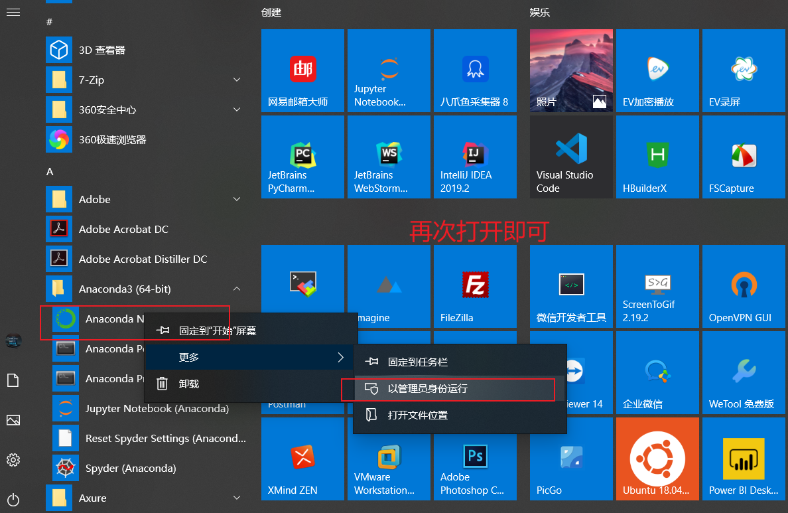Launch the 微信开发者工具 tile
This screenshot has width=788, height=513.
(x=571, y=286)
